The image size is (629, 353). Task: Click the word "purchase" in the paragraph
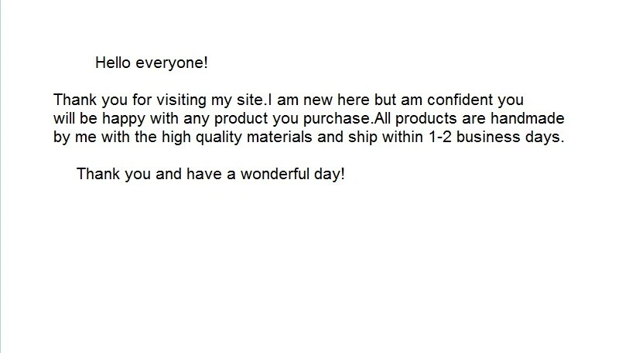click(x=340, y=120)
